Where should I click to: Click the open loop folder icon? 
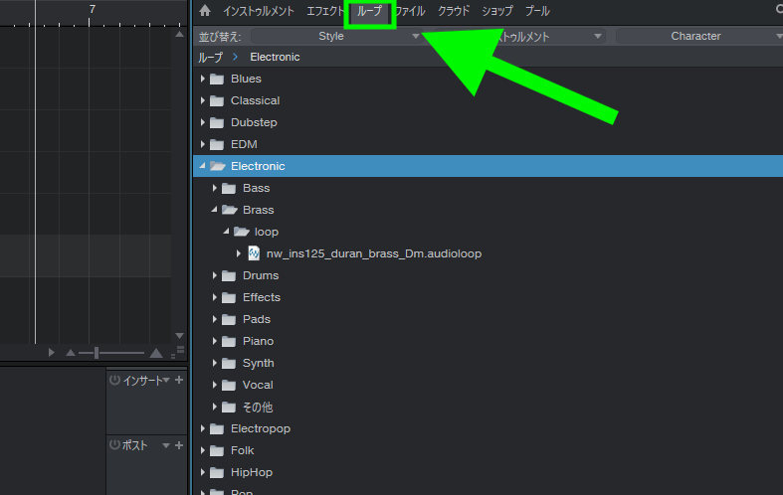[x=241, y=232]
